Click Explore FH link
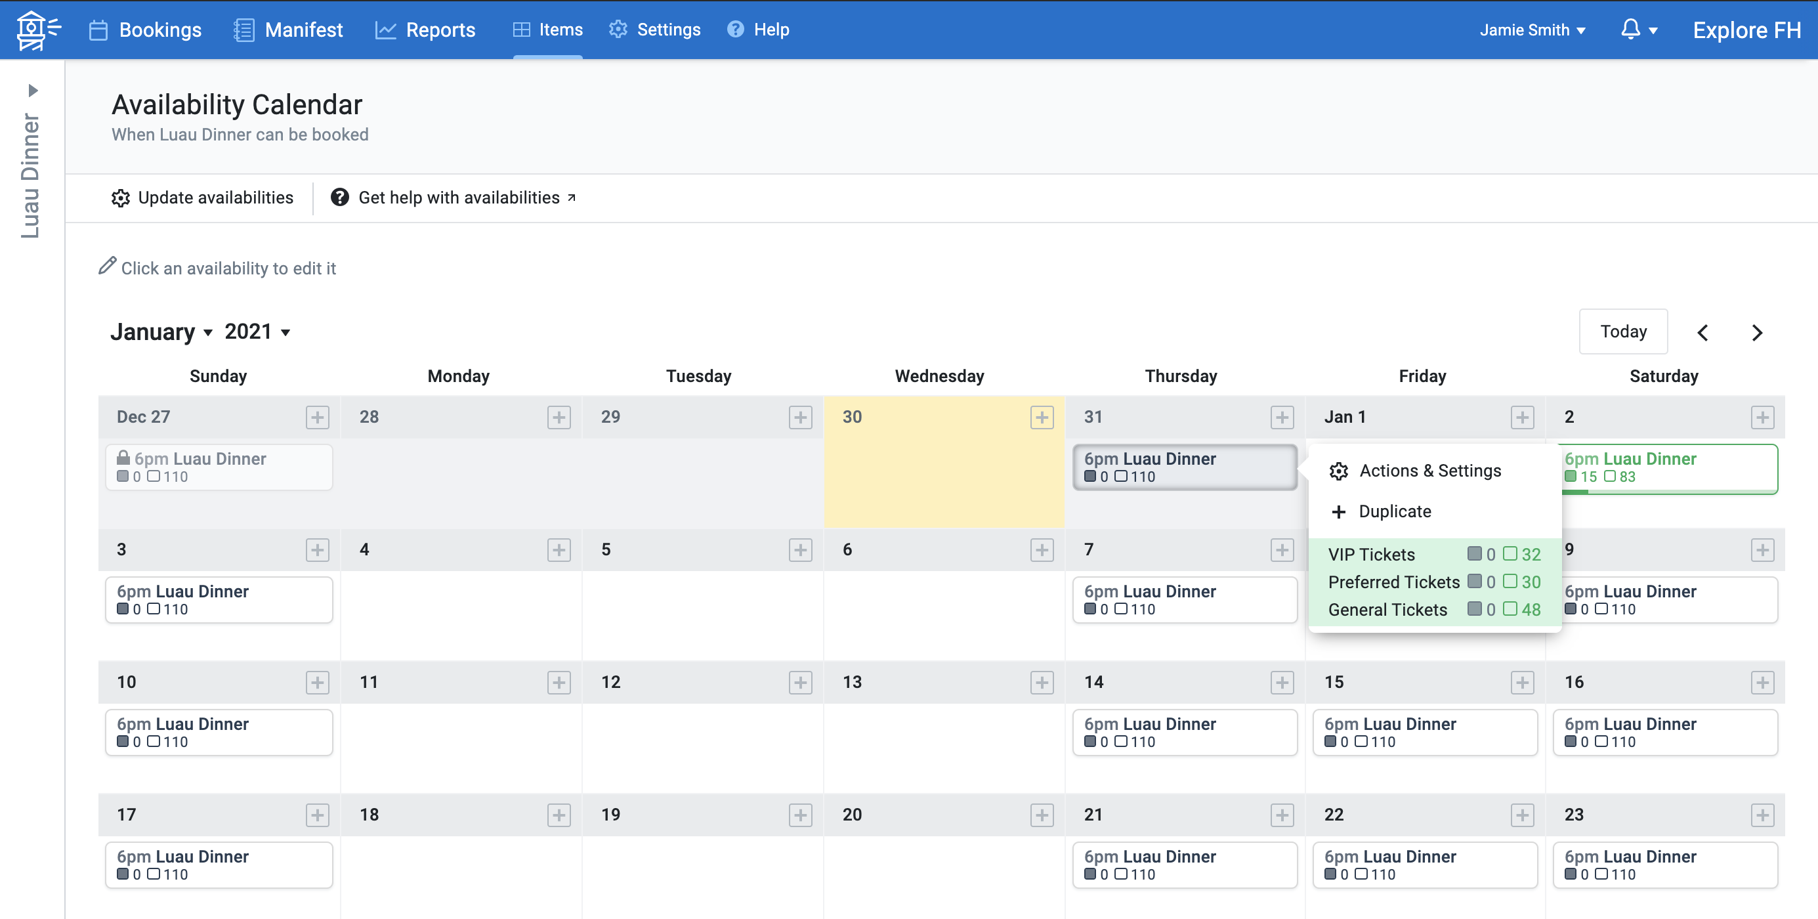 (1746, 30)
